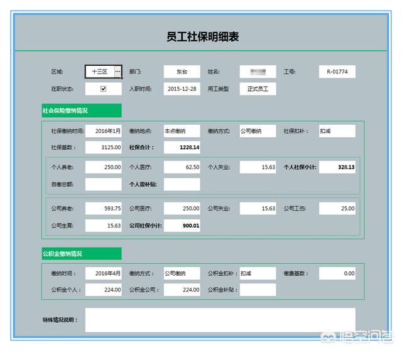Click the 用工类型 field 正式员工

pyautogui.click(x=258, y=89)
